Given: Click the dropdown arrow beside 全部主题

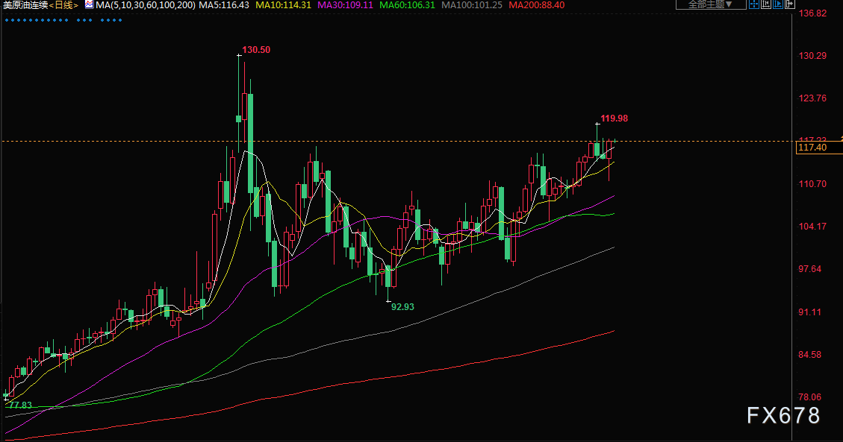Looking at the screenshot, I should [x=729, y=4].
